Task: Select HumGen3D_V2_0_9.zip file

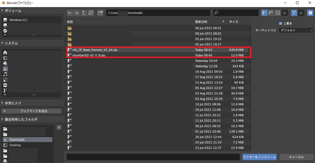Action: point(158,55)
